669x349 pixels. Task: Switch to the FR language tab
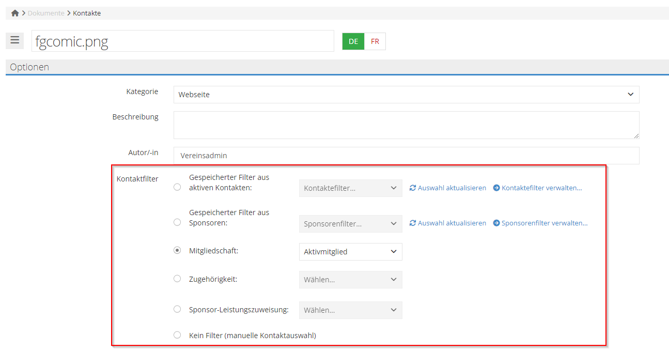coord(375,41)
